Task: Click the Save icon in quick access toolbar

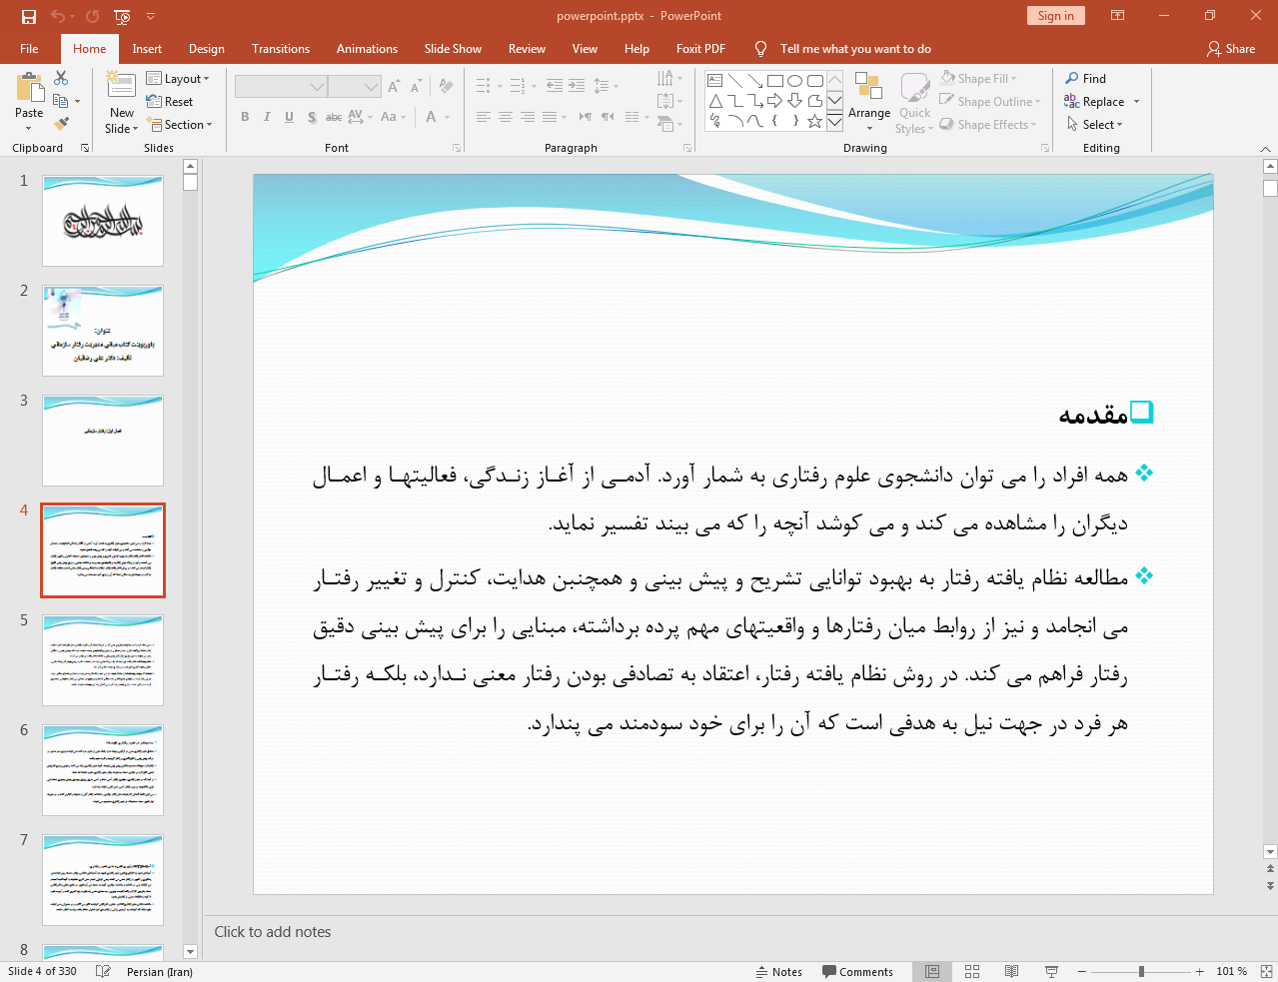Action: pyautogui.click(x=28, y=16)
